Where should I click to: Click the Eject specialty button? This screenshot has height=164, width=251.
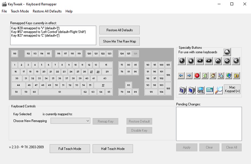click(x=227, y=52)
